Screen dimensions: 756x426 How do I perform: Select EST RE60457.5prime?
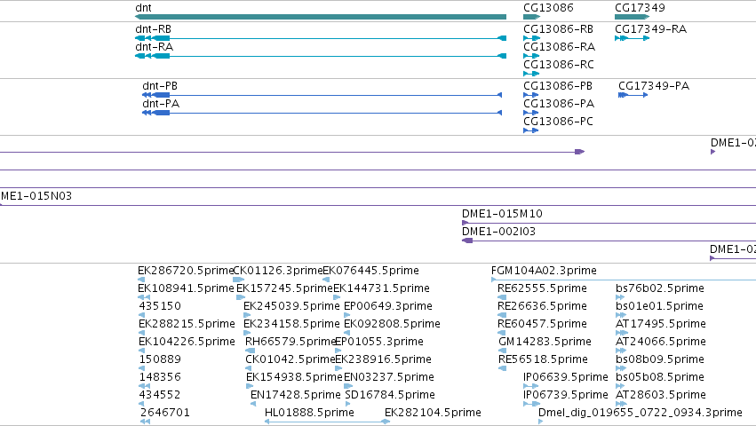pos(542,324)
